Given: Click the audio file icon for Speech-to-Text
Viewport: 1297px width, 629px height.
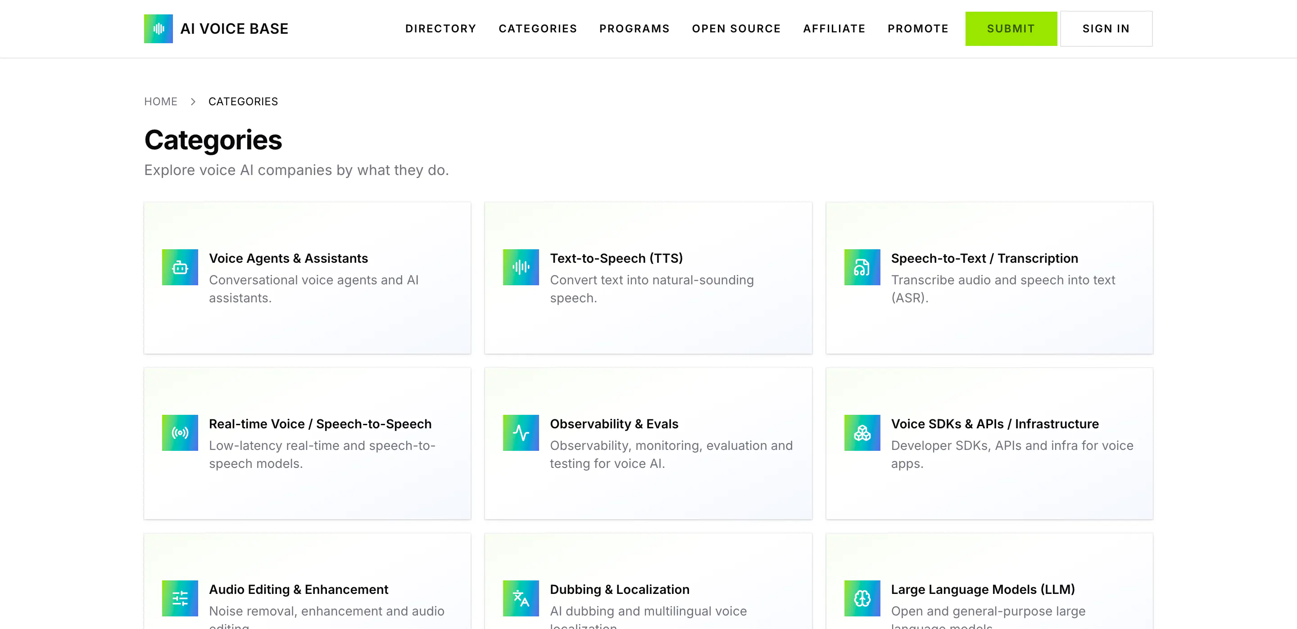Looking at the screenshot, I should 862,267.
